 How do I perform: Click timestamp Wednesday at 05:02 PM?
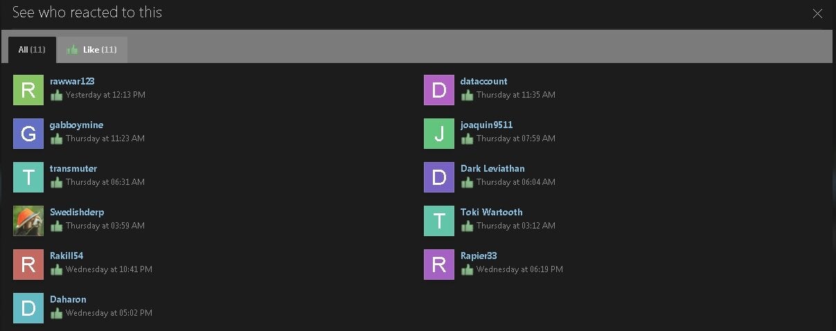tap(109, 313)
